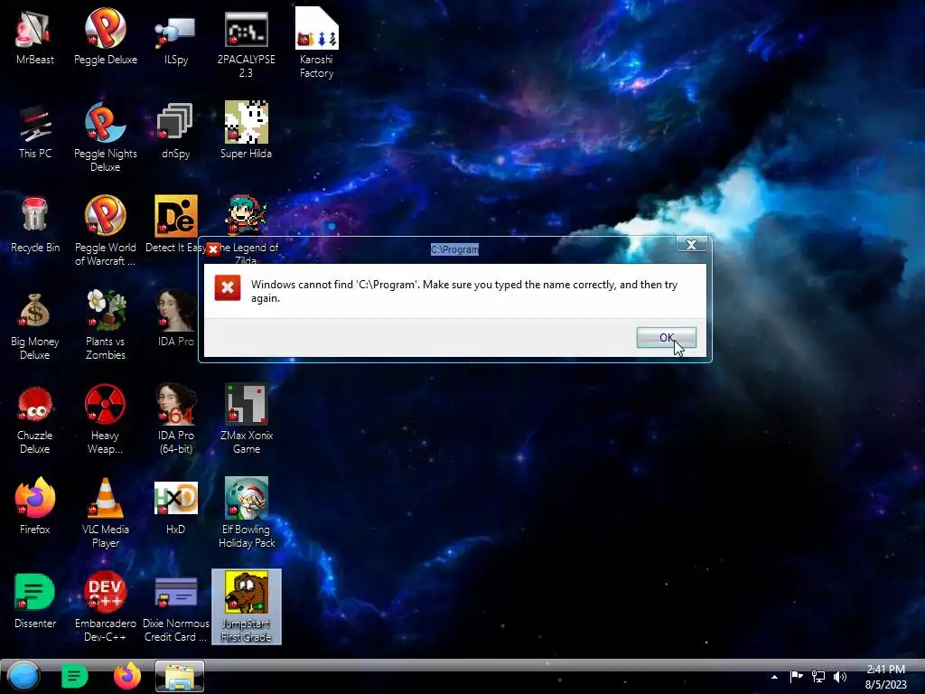Select Elf Bowling Holiday Pack icon
Image resolution: width=925 pixels, height=694 pixels.
[x=246, y=513]
